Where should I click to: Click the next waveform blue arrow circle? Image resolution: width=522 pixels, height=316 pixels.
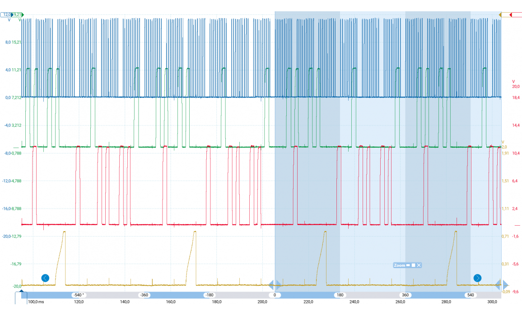click(x=477, y=278)
